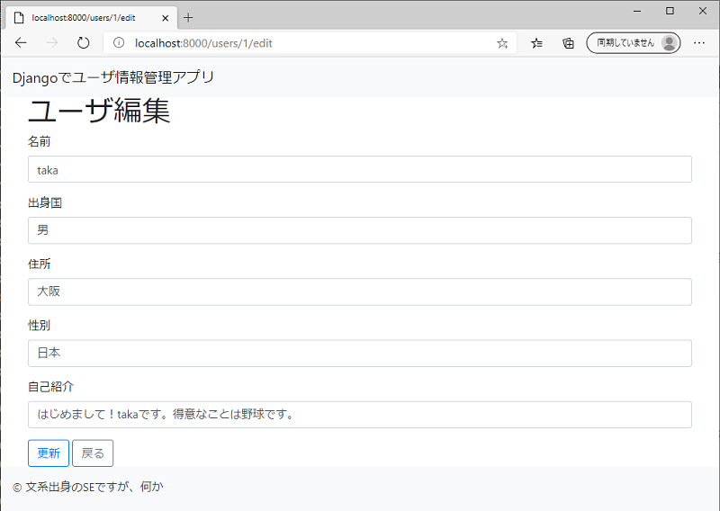
Task: Go back with the browser back arrow
Action: (x=21, y=42)
